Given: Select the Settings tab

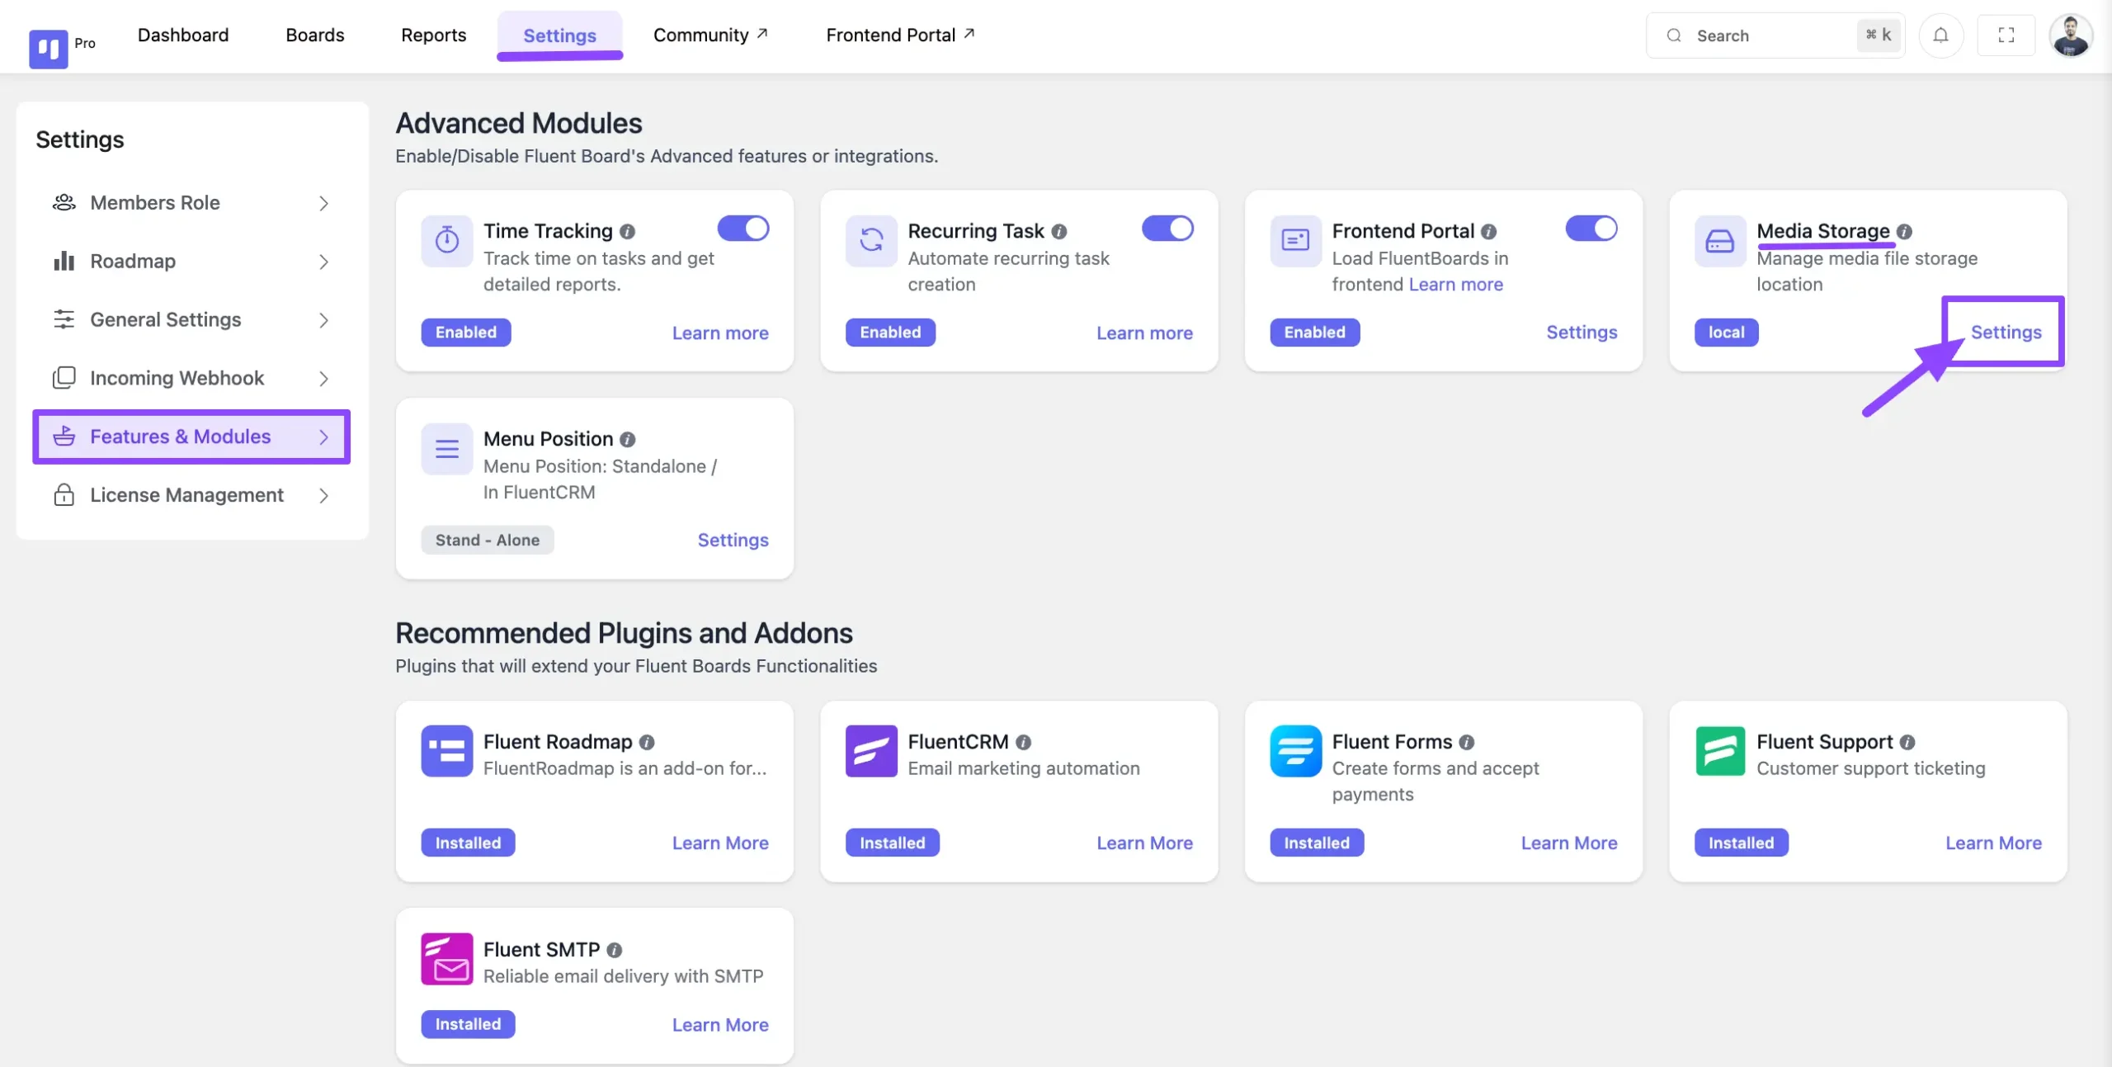Looking at the screenshot, I should pos(559,35).
